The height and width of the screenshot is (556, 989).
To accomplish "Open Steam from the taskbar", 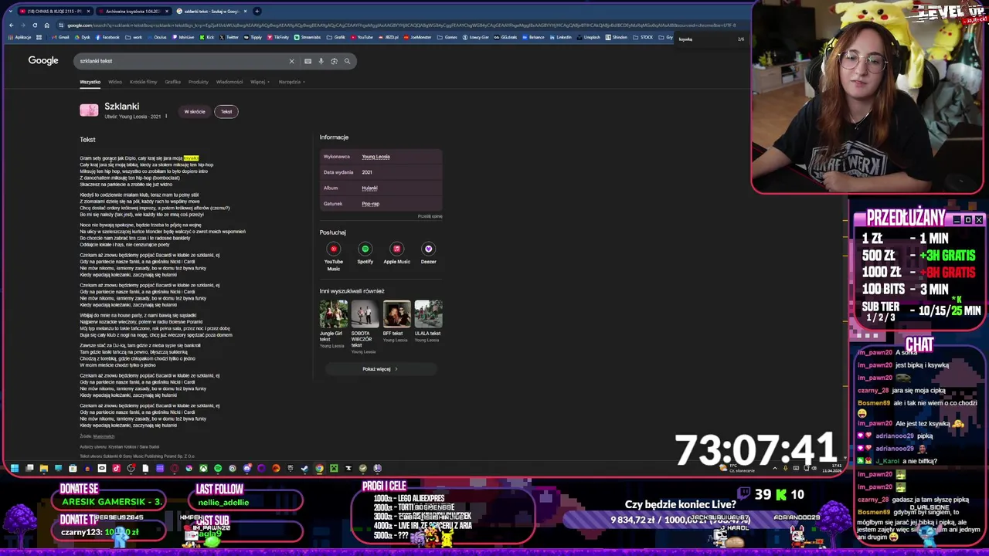I will [304, 468].
